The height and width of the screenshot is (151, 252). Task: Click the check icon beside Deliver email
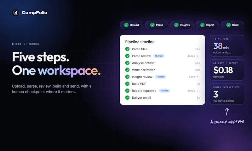[128, 98]
